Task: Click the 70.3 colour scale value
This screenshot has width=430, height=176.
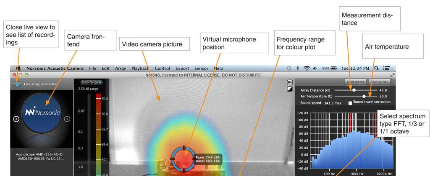Action: pos(105,99)
